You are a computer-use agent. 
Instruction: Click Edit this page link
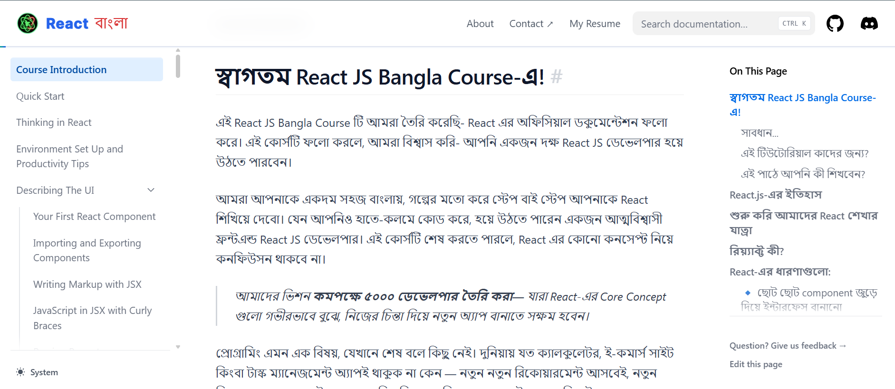point(756,364)
